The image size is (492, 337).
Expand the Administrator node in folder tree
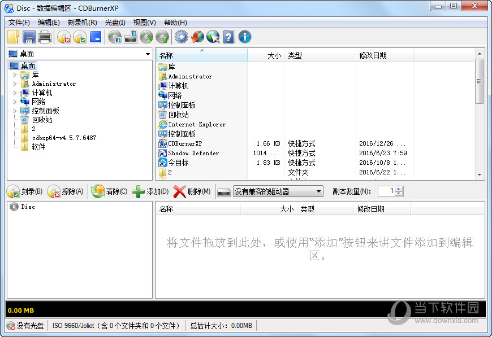15,84
